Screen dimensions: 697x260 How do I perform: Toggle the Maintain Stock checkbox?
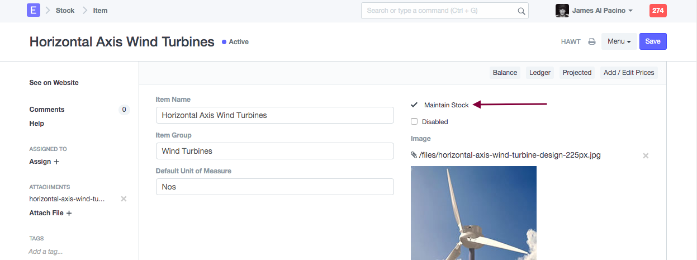pos(414,105)
